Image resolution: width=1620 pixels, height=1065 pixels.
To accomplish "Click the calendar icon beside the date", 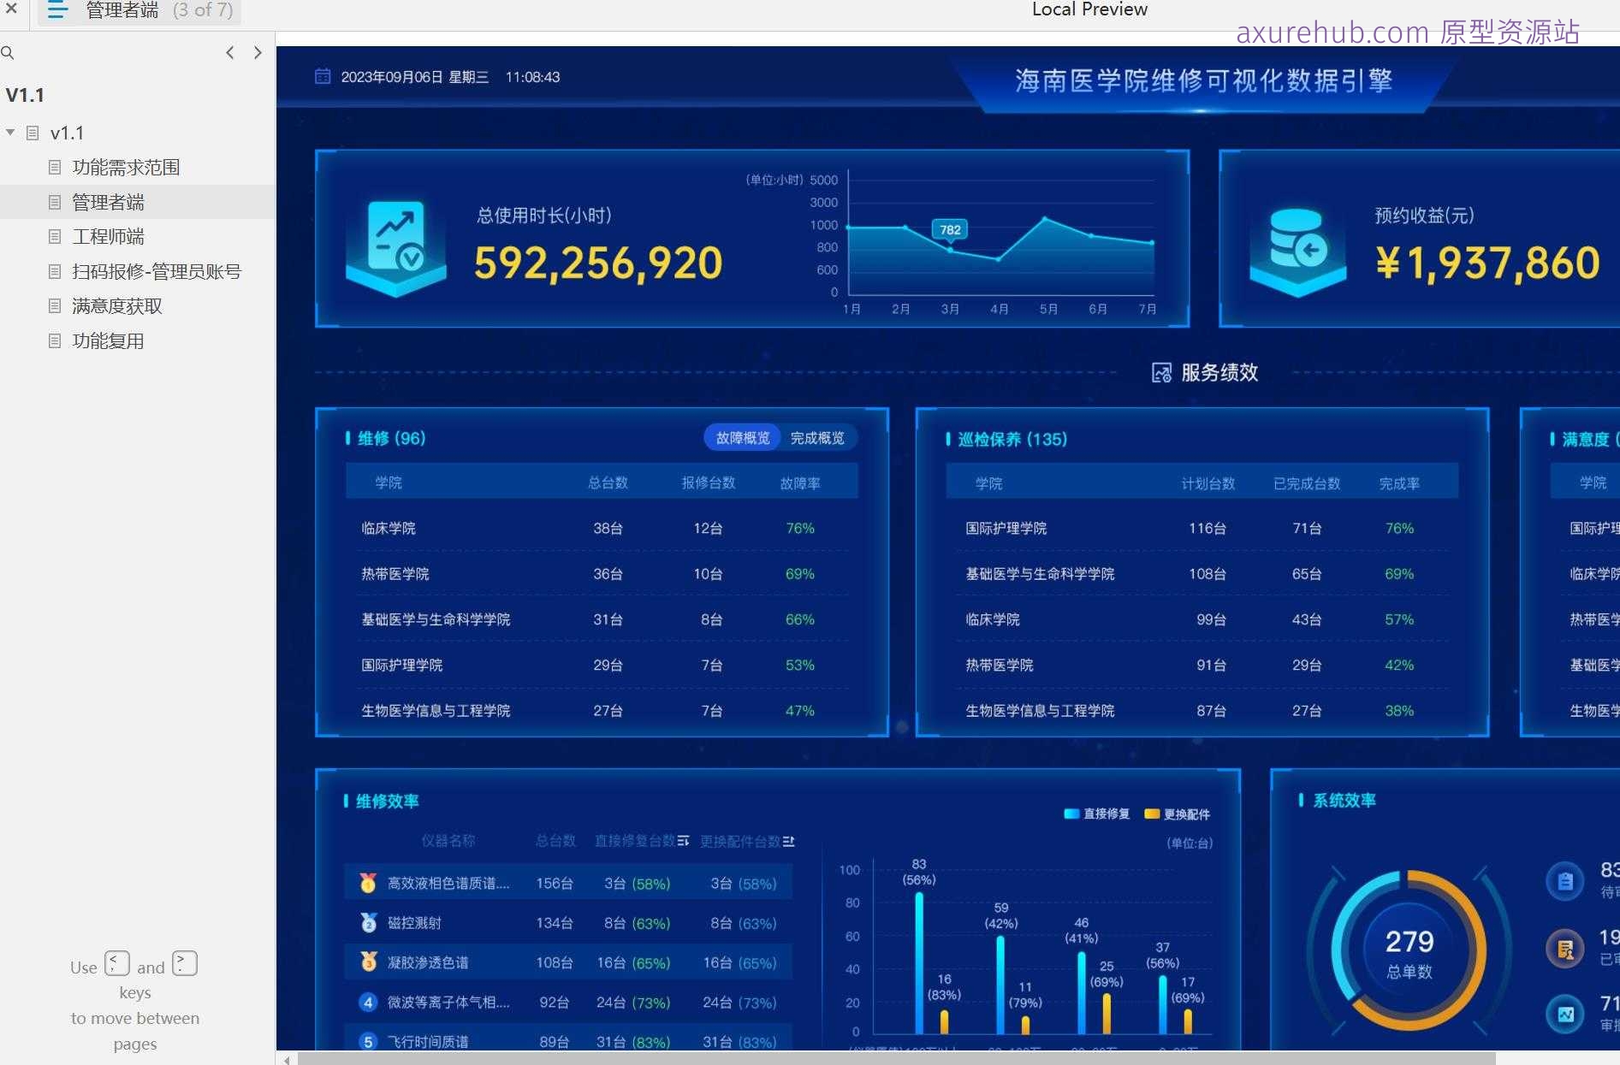I will tap(323, 76).
